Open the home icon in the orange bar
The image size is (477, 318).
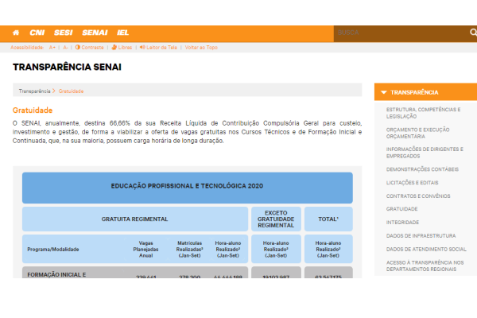16,33
